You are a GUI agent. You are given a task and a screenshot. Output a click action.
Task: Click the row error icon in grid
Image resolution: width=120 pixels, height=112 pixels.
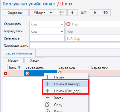pos(5,73)
